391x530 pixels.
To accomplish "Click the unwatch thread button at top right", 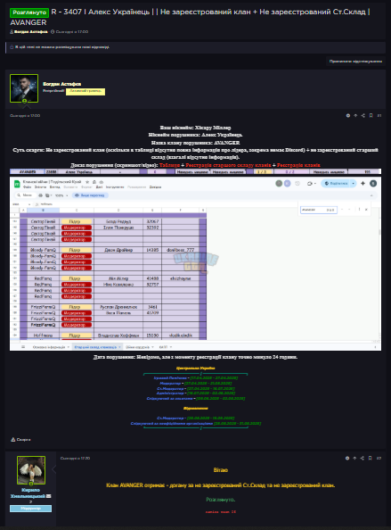I will point(355,62).
